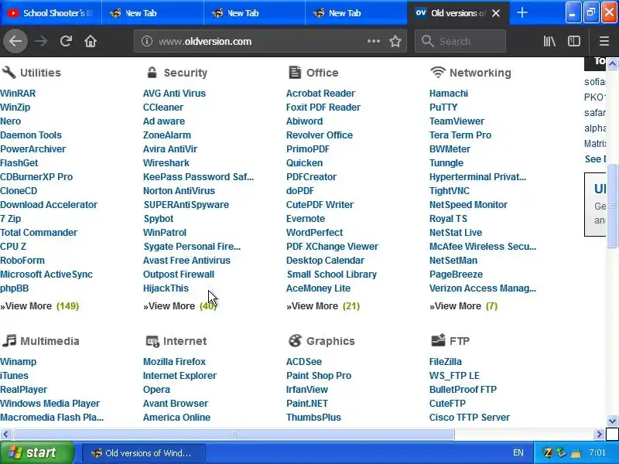Close the Old versions tab
Screen dimensions: 619x464
coord(496,13)
